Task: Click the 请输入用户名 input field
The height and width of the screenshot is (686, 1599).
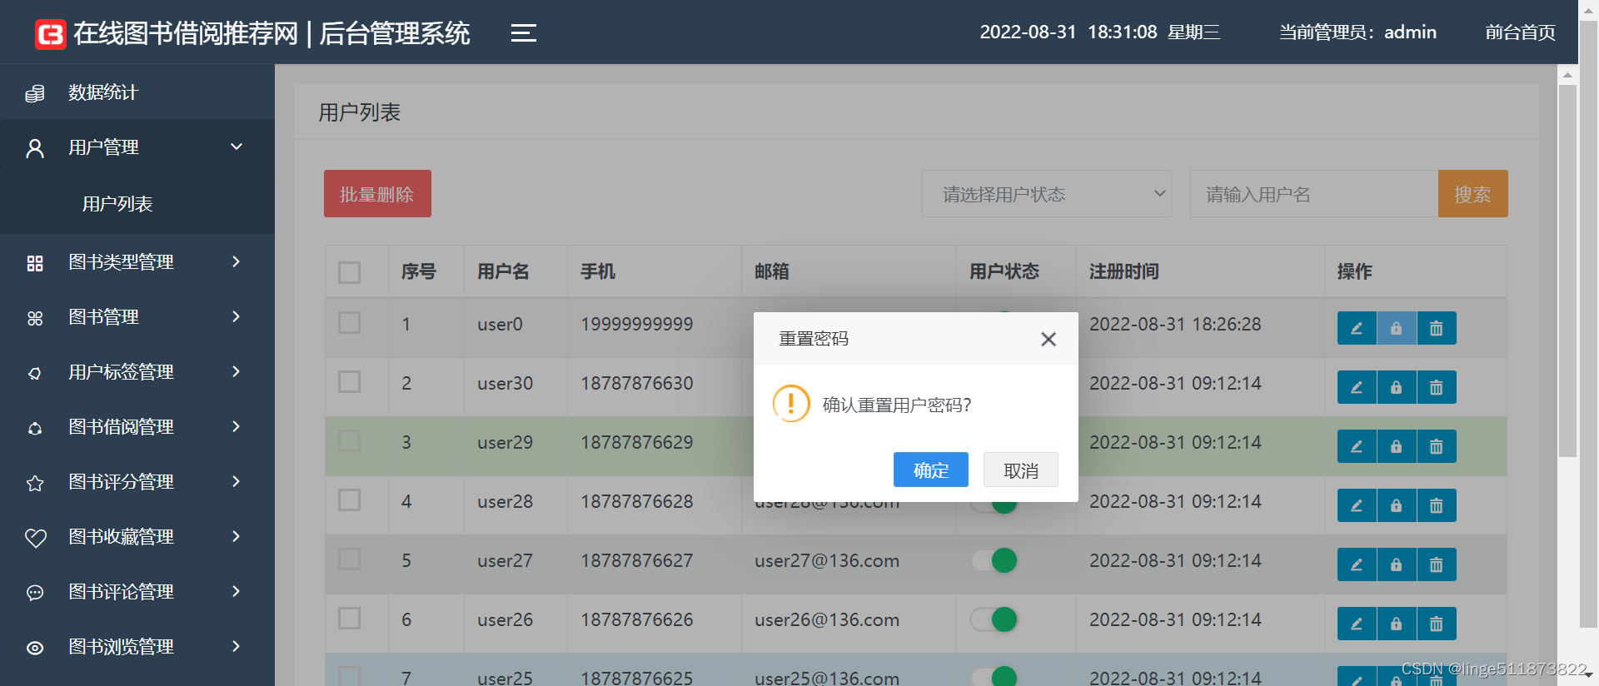Action: (x=1314, y=194)
